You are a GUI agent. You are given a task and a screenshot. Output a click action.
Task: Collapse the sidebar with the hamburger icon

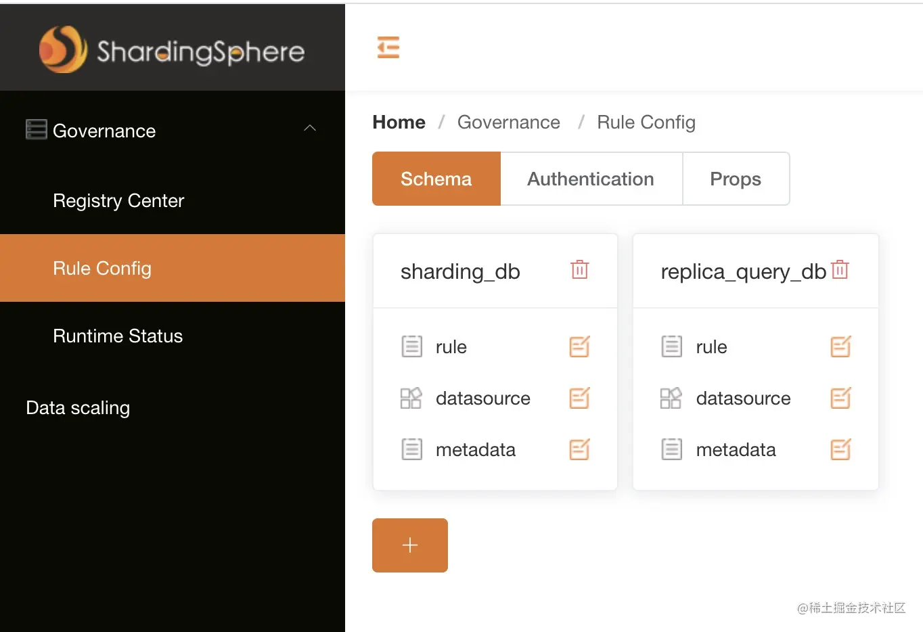(x=388, y=47)
